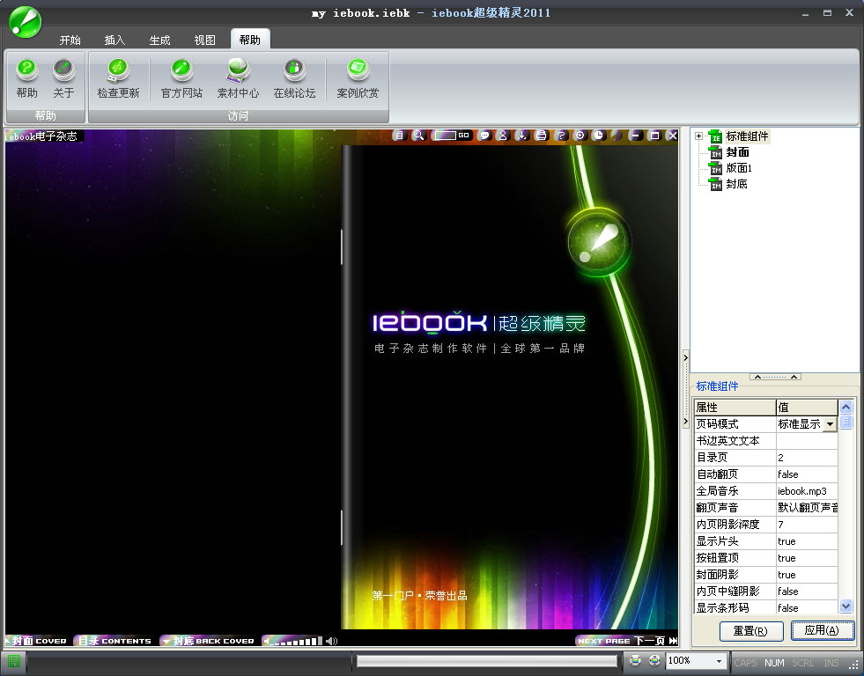Open the 100% zoom dropdown
864x676 pixels.
719,661
